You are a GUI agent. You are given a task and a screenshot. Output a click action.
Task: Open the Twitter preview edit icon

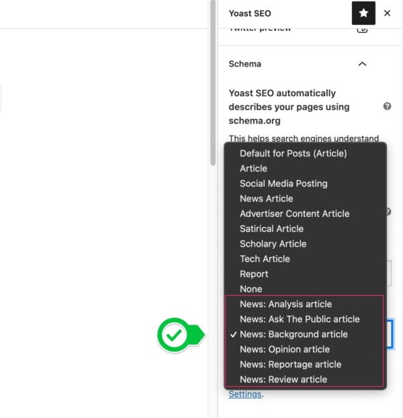pos(362,28)
